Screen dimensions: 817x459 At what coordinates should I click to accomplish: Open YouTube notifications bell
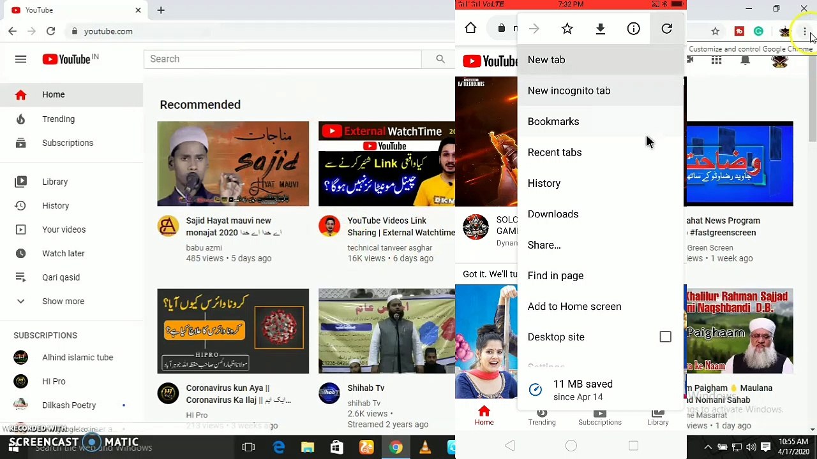click(745, 60)
